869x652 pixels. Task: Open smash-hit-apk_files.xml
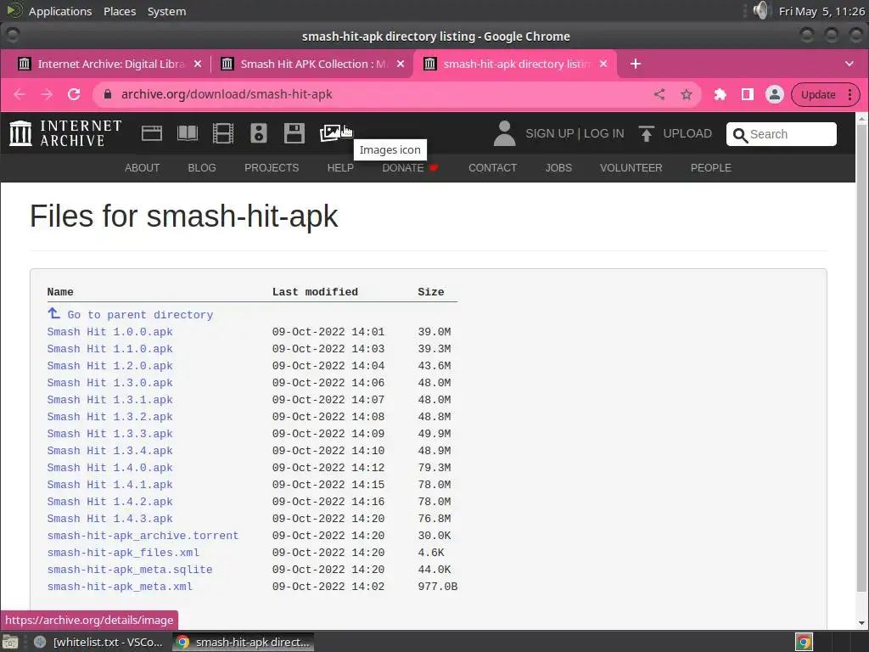point(123,553)
